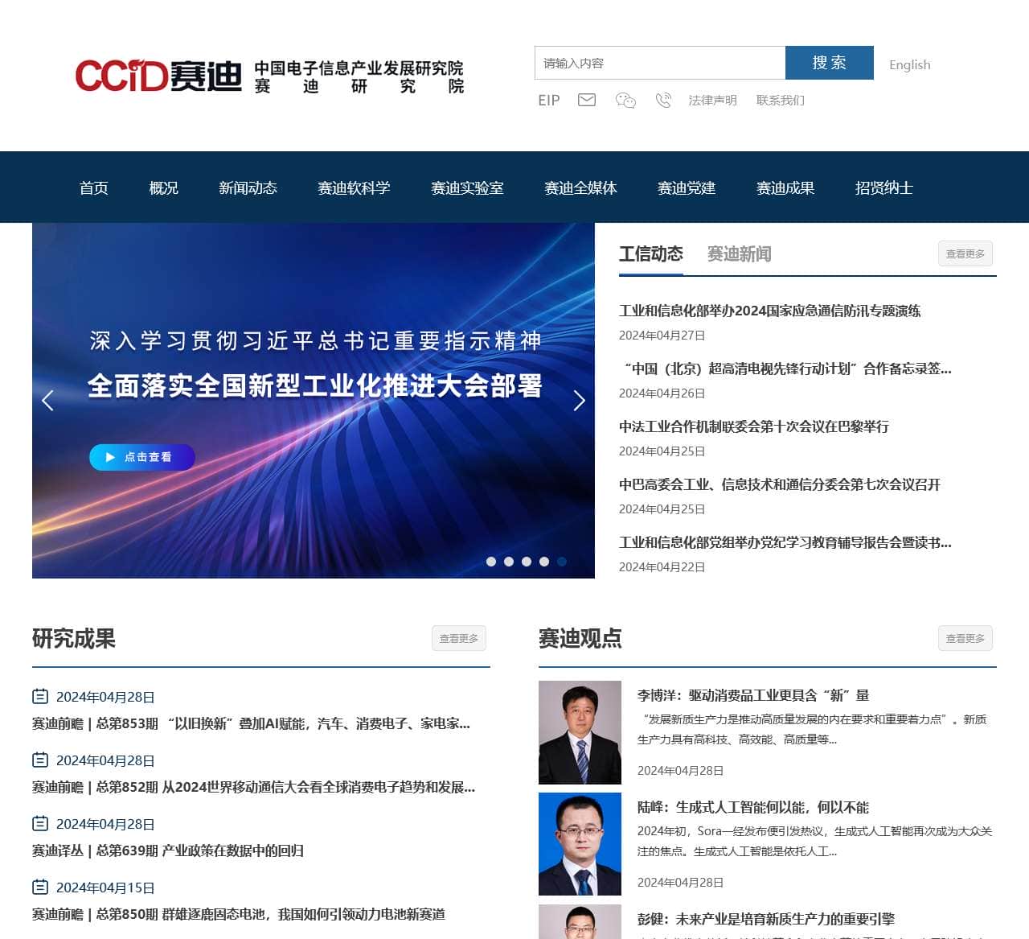Viewport: 1029px width, 939px height.
Task: Click 赛迪观点 section heading
Action: tap(580, 638)
